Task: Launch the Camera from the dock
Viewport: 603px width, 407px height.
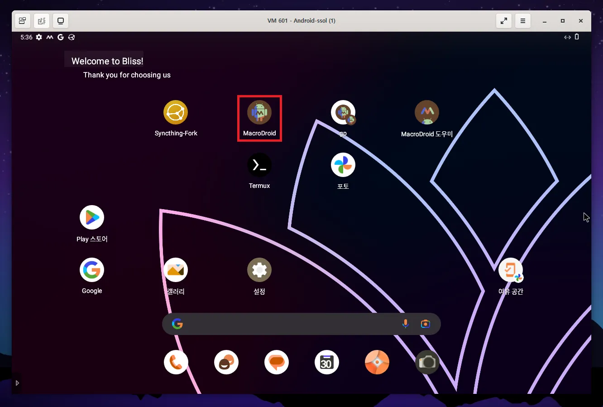Action: [x=427, y=362]
